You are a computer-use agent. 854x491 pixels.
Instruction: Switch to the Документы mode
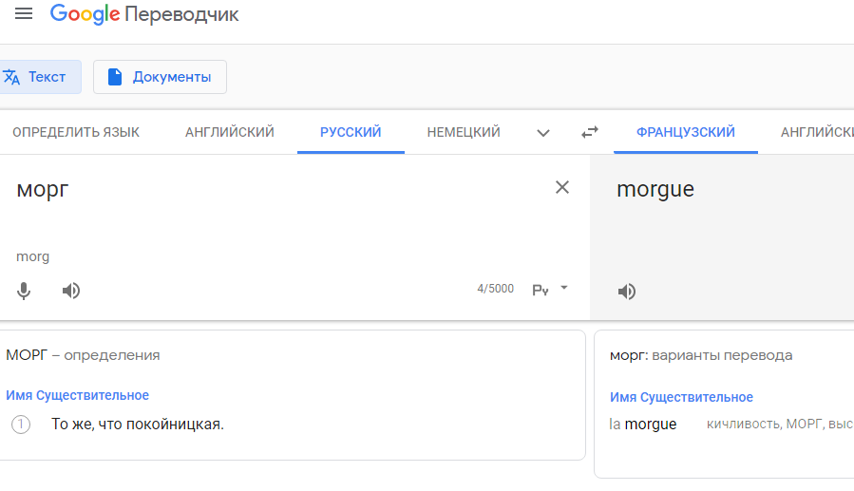tap(160, 77)
